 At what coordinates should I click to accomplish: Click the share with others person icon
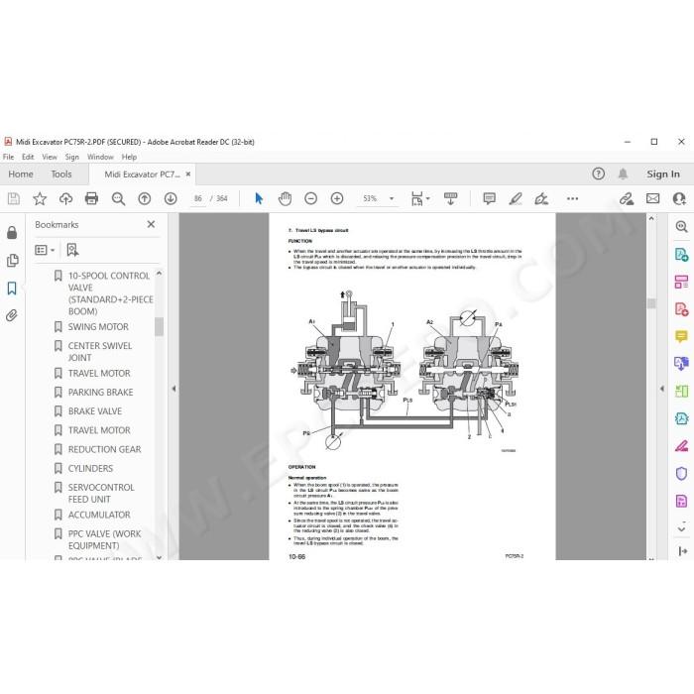679,198
